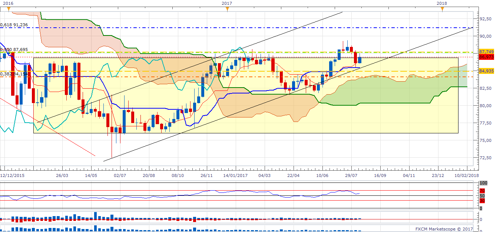This screenshot has width=500, height=232.
Task: Click the 14/01/2017 date axis label
Action: click(x=236, y=175)
